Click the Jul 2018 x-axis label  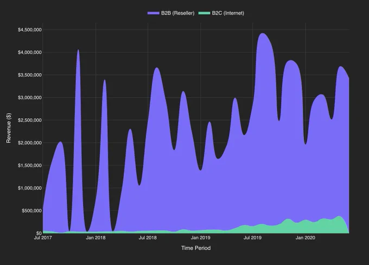click(148, 238)
